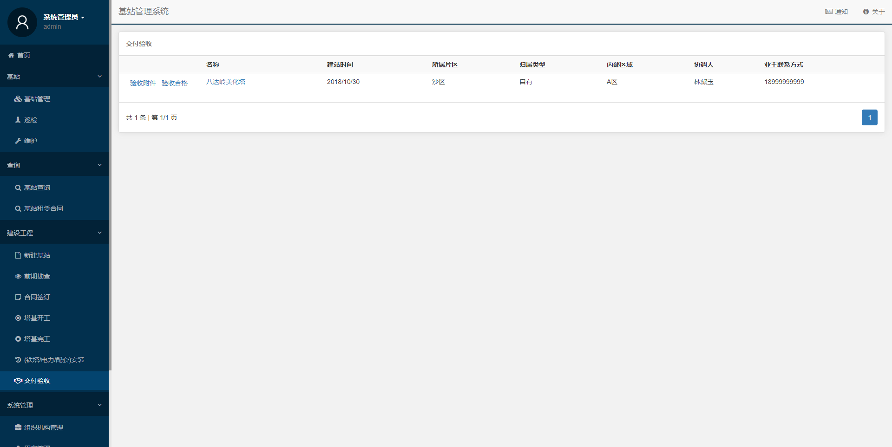
Task: Click the 基站管理 cubes icon
Action: 18,99
